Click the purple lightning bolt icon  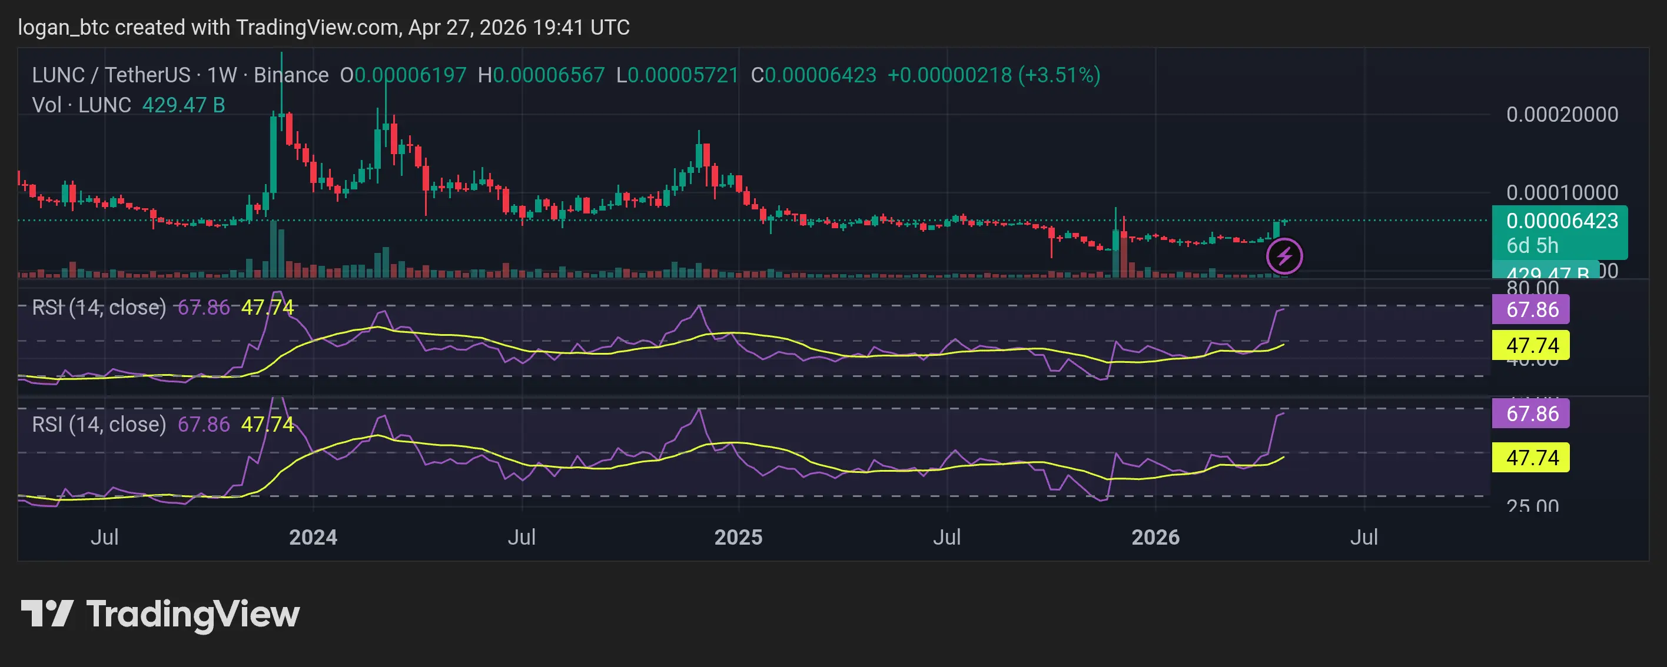1284,256
